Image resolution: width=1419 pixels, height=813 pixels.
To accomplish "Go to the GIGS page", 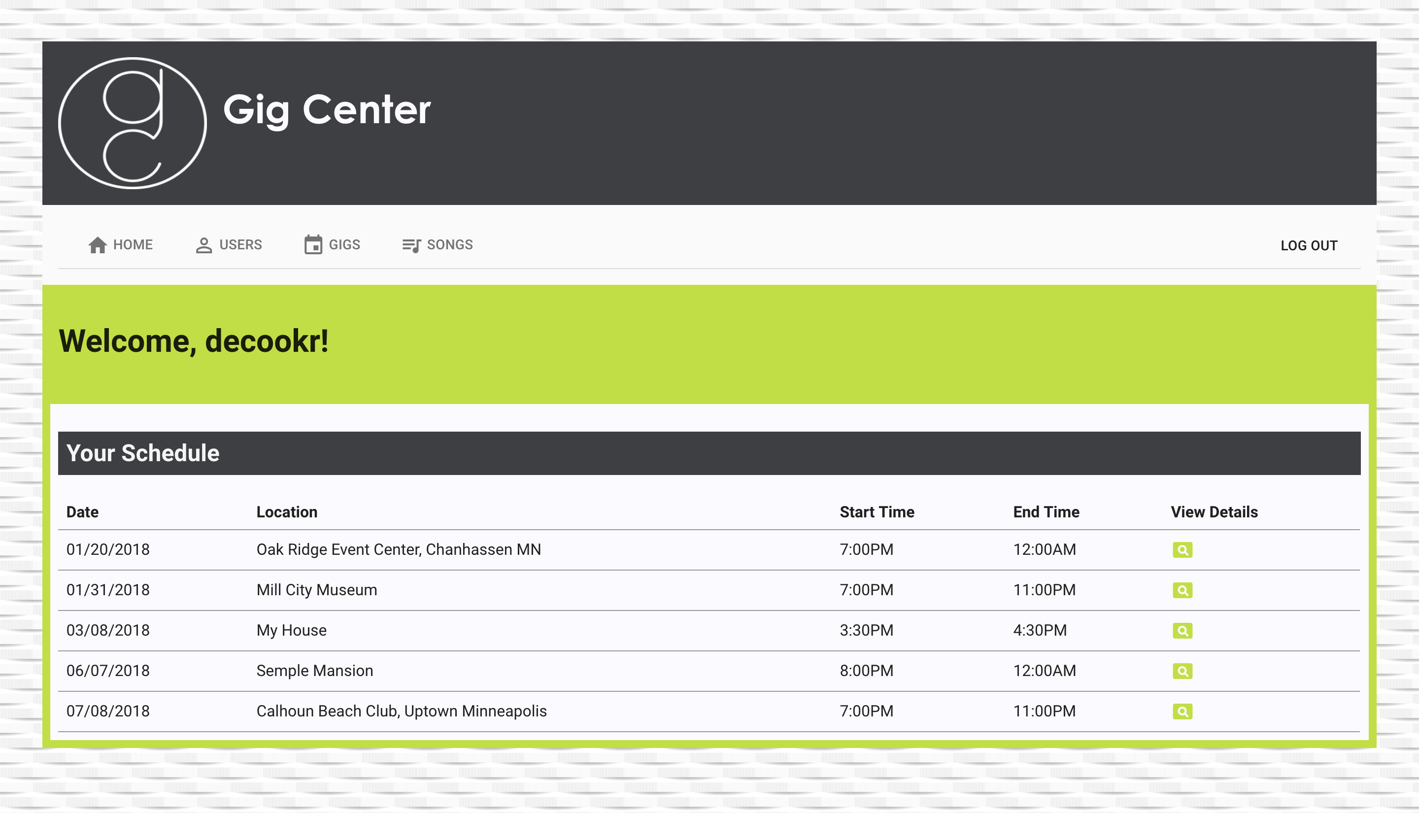I will [x=344, y=244].
